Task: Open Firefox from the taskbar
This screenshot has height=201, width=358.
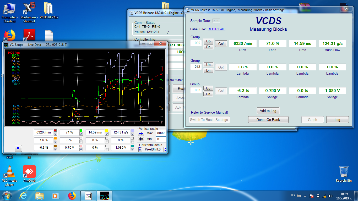Action: click(72, 196)
